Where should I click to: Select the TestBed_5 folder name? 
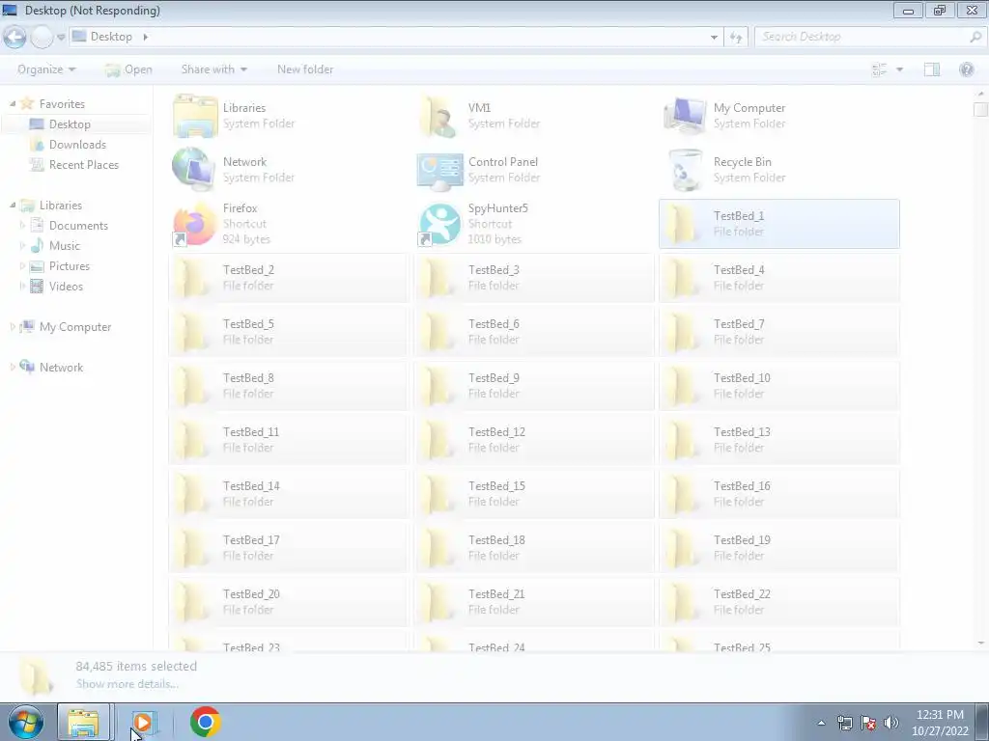pos(248,324)
